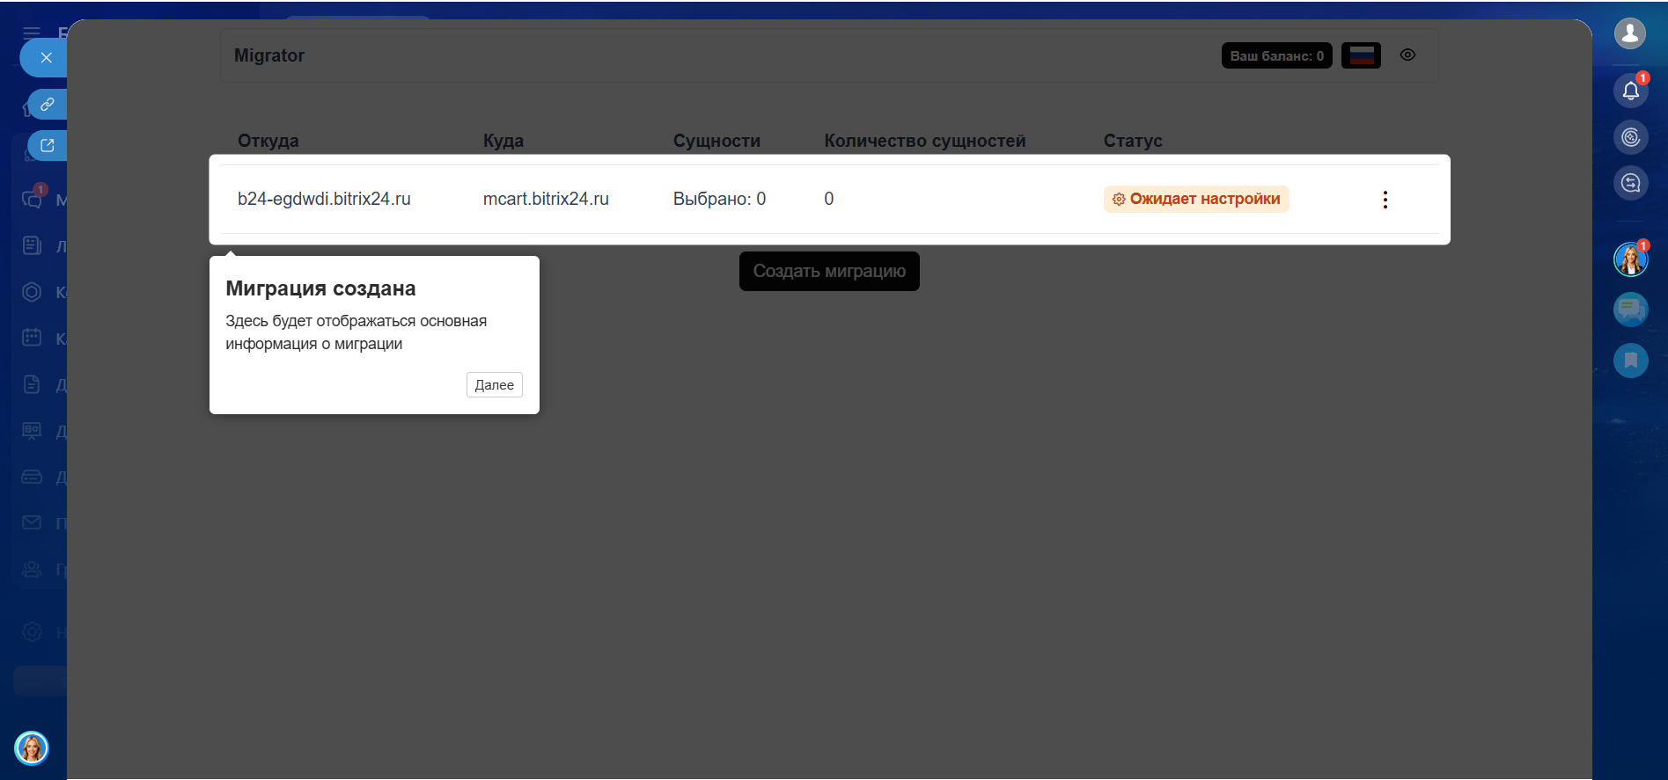Open the settings gear in left sidebar
This screenshot has height=780, width=1668.
coord(32,631)
